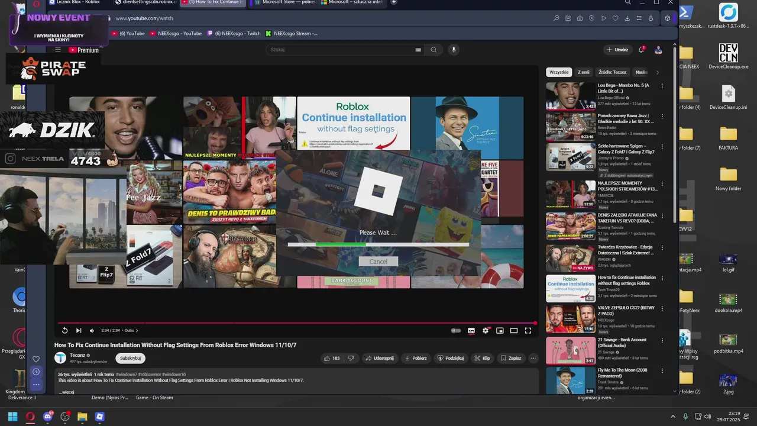Select the Z serii filter chip

[583, 72]
